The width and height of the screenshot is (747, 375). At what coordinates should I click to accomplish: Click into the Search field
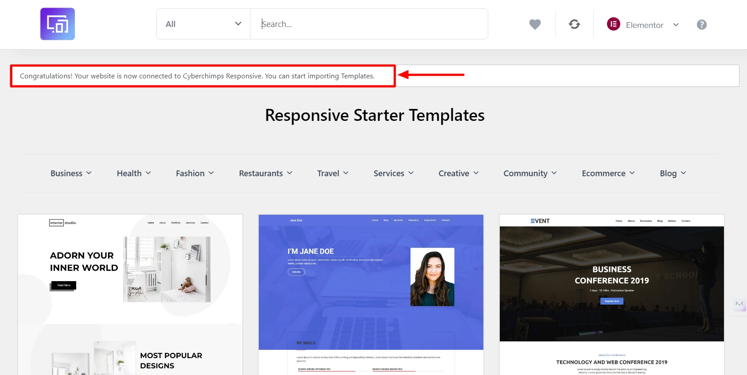click(369, 24)
